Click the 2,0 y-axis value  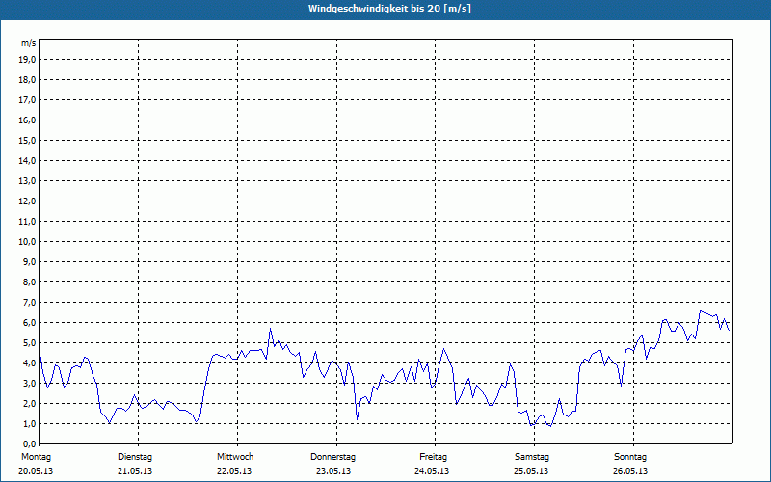click(x=29, y=403)
